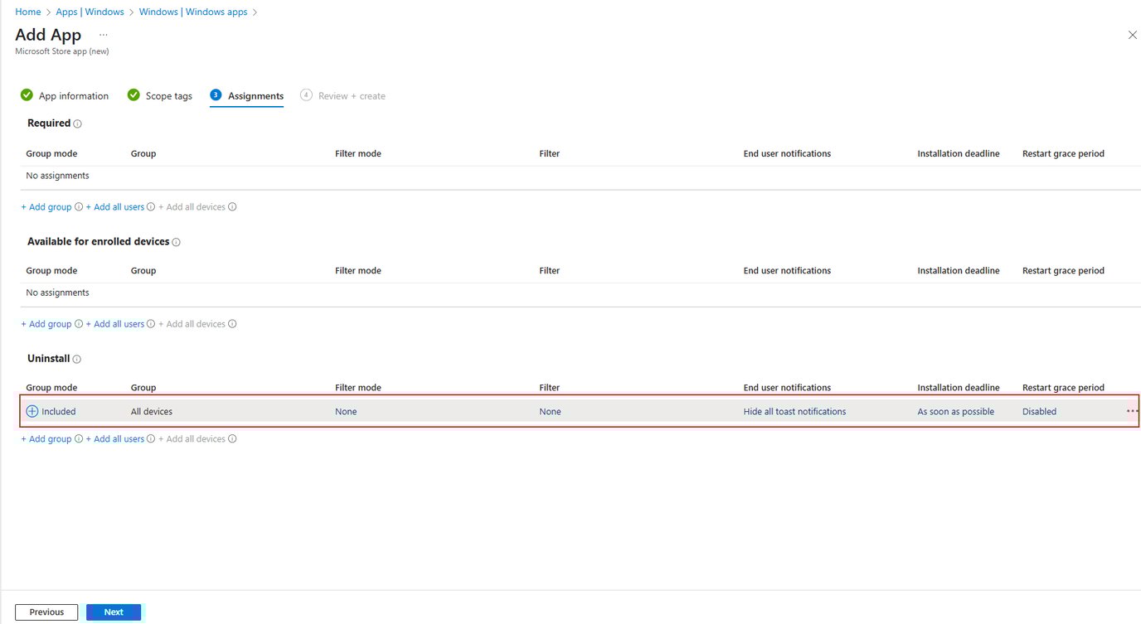Switch to the Scope tags step

click(160, 96)
